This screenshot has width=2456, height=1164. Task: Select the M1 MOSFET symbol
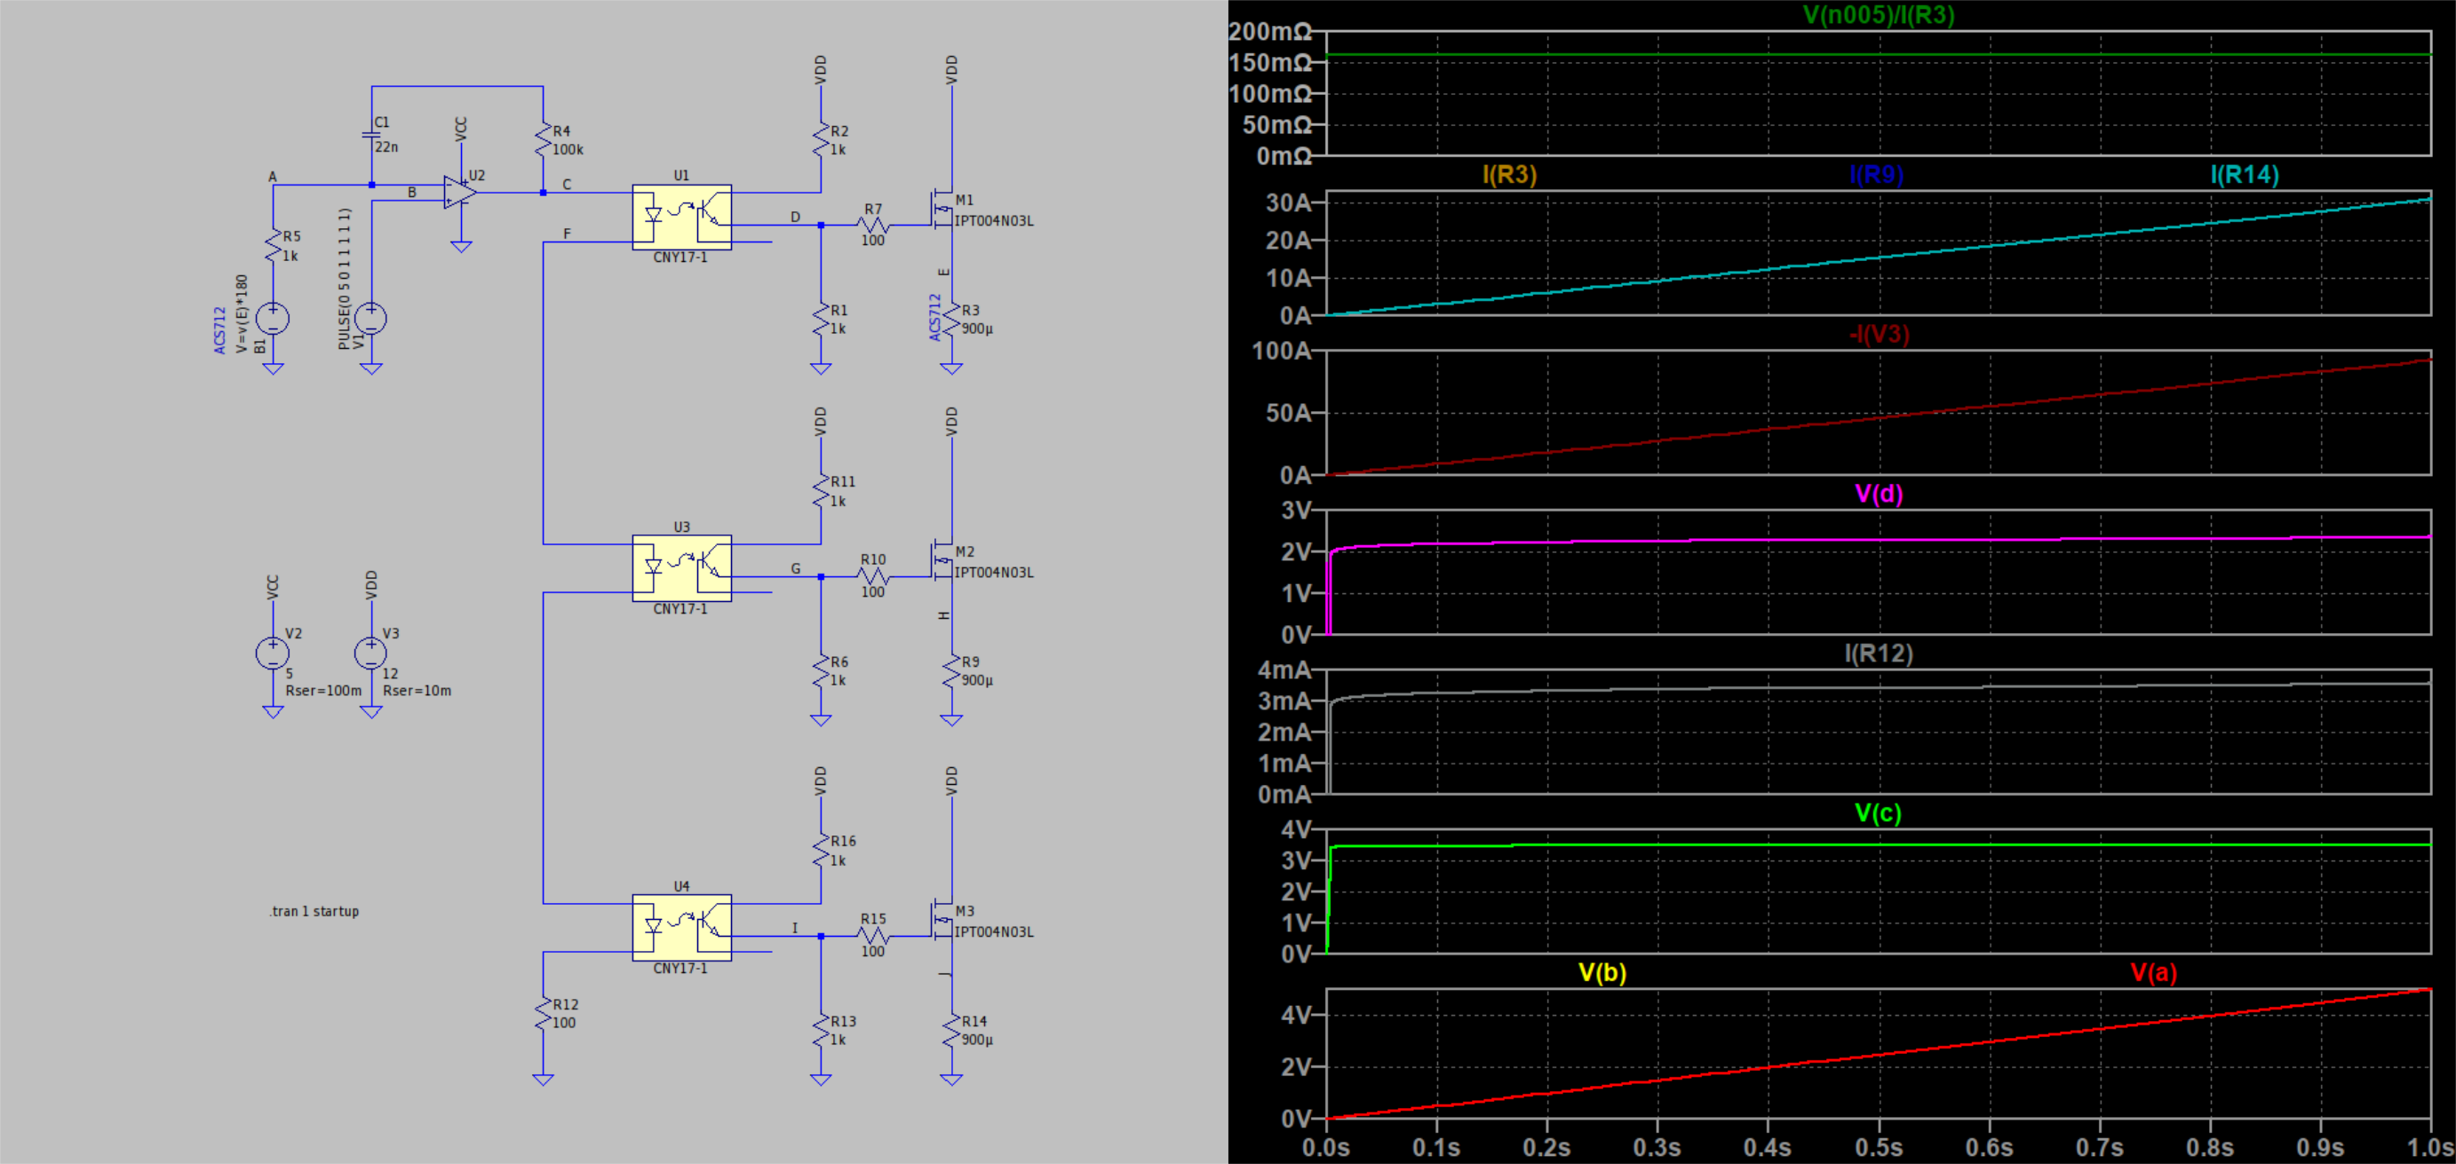click(941, 210)
